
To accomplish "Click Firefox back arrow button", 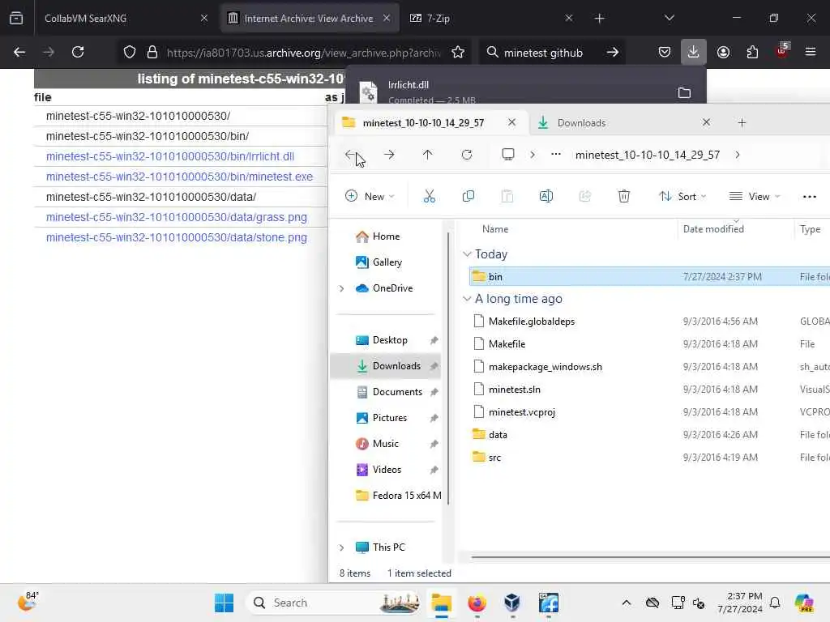I will 19,53.
